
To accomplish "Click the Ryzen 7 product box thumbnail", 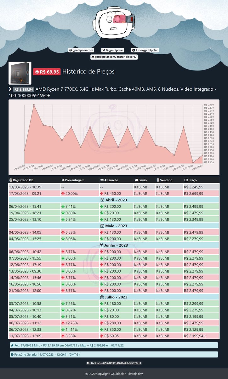I will coord(20,73).
